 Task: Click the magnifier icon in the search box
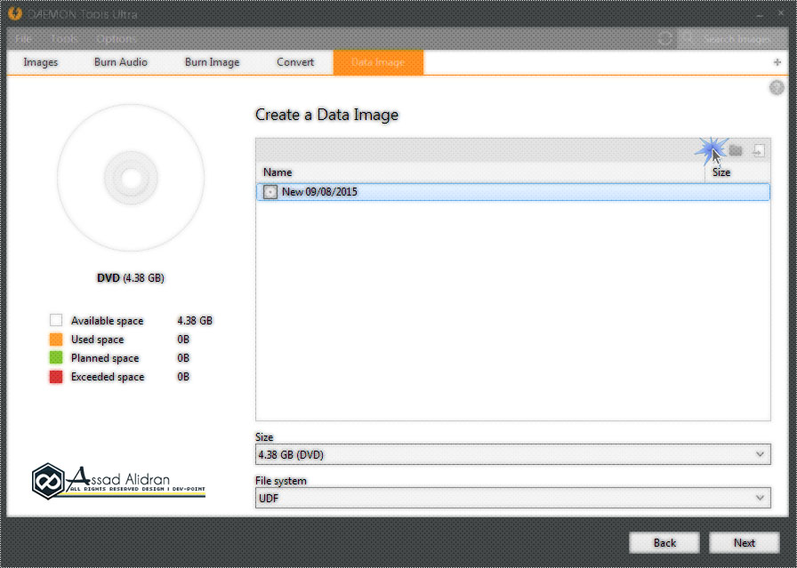pos(688,38)
